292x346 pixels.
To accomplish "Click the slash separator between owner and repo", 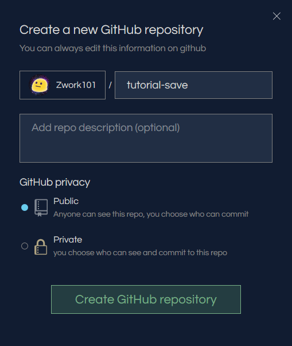I will coord(110,85).
